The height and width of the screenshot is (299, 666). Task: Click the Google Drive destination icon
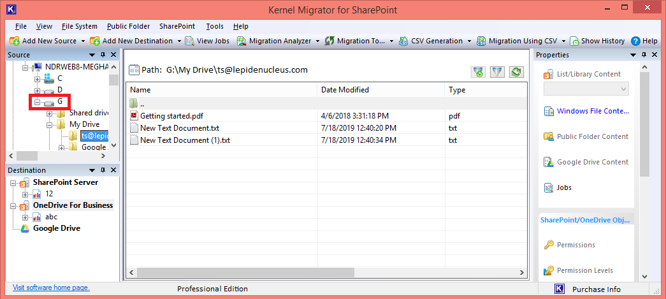25,228
